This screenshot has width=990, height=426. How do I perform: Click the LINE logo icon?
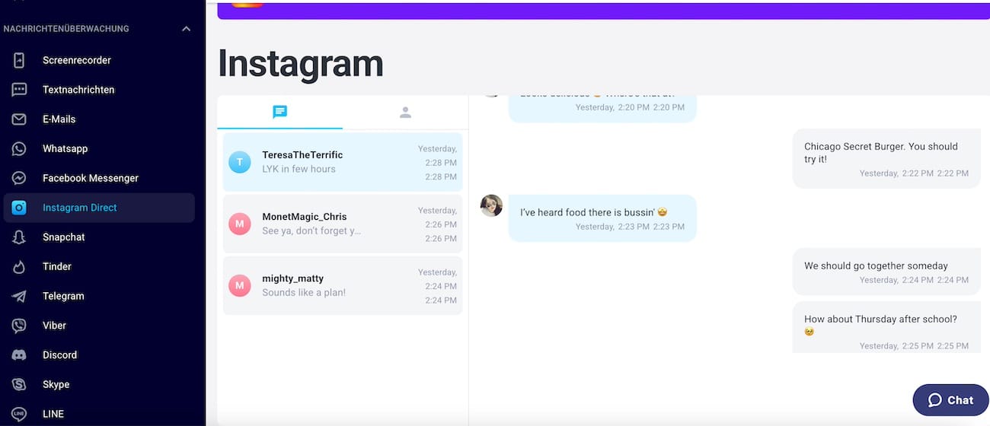19,414
